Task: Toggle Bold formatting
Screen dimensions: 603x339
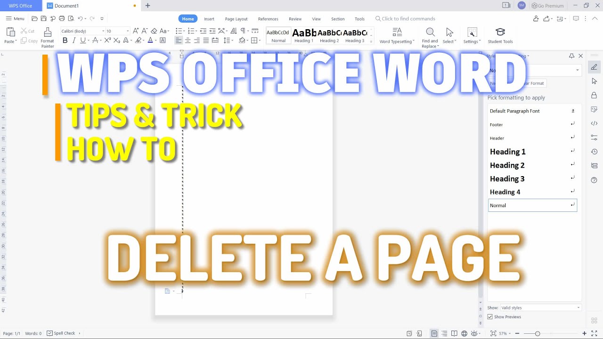Action: (x=65, y=40)
